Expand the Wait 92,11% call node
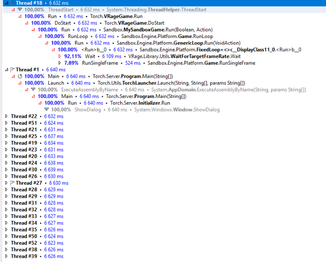Viewport: 326px width, 262px height. tap(60, 56)
